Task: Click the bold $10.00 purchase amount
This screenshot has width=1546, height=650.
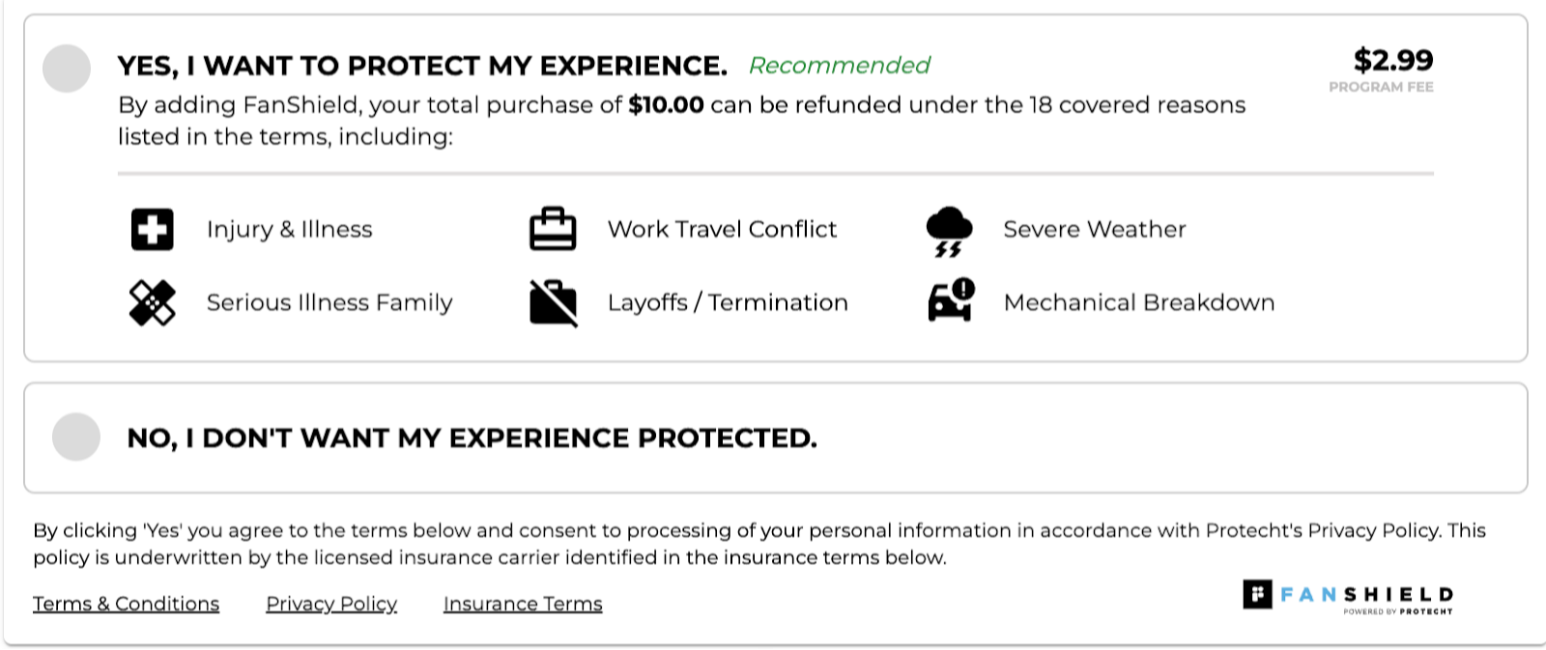Action: [x=666, y=105]
